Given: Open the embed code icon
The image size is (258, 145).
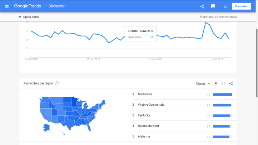Looking at the screenshot, I should tap(223, 84).
